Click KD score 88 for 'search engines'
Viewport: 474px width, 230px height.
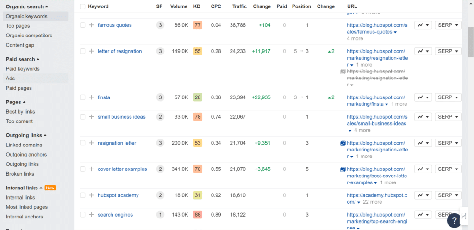(198, 215)
